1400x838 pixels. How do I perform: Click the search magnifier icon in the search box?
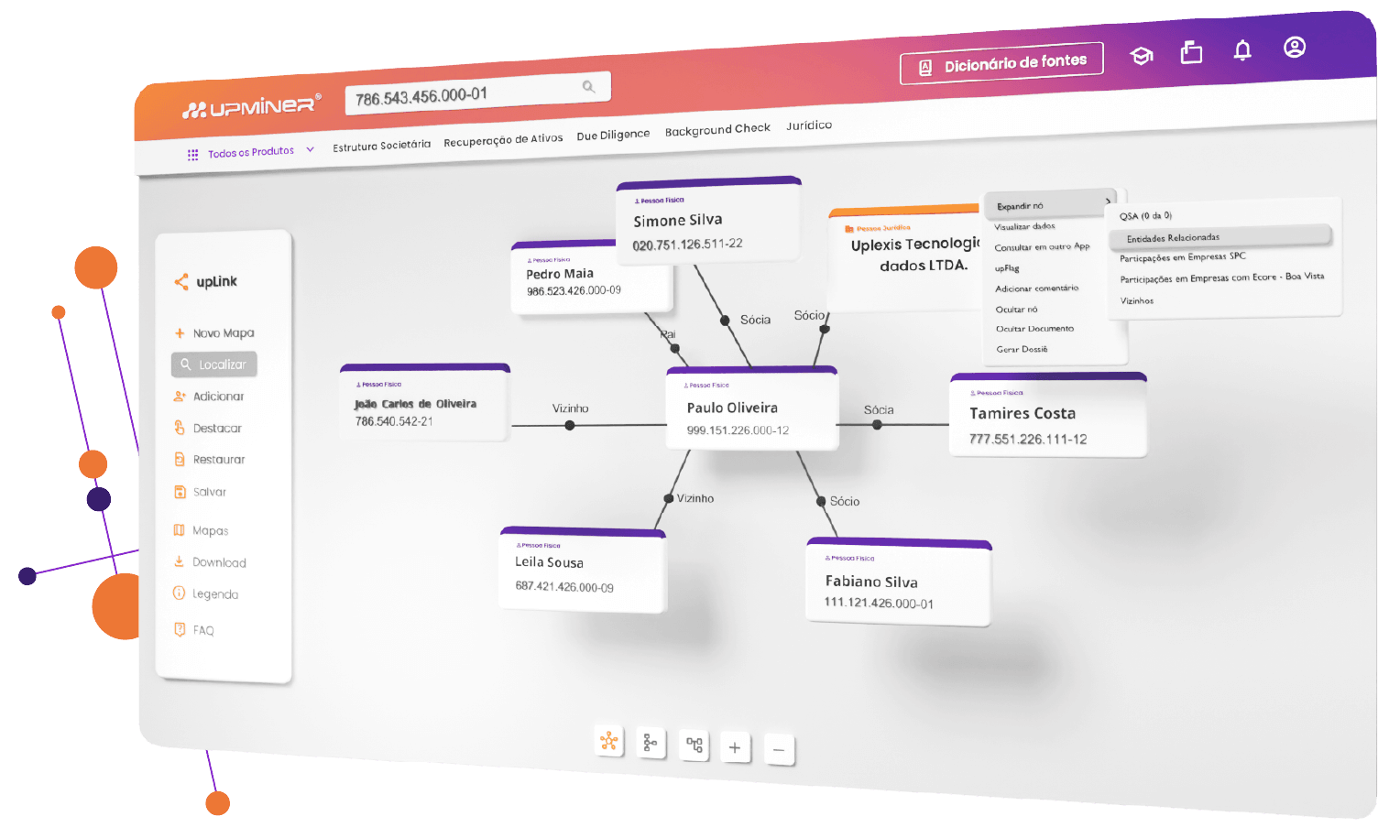[588, 87]
